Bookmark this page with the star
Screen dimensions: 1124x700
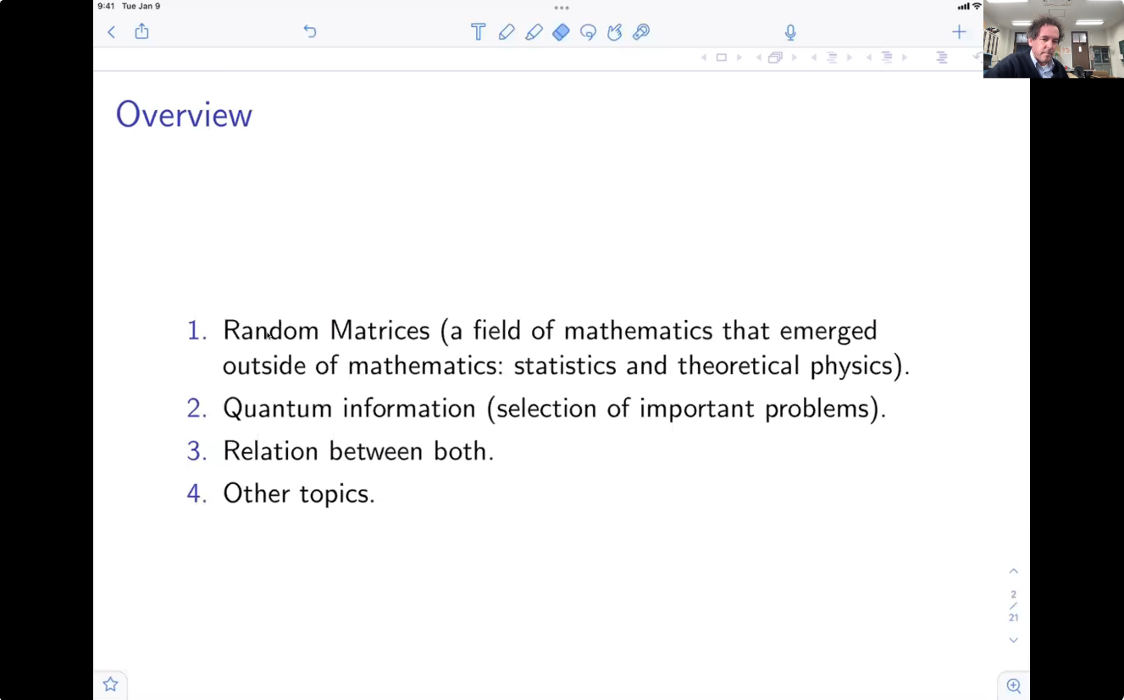110,684
